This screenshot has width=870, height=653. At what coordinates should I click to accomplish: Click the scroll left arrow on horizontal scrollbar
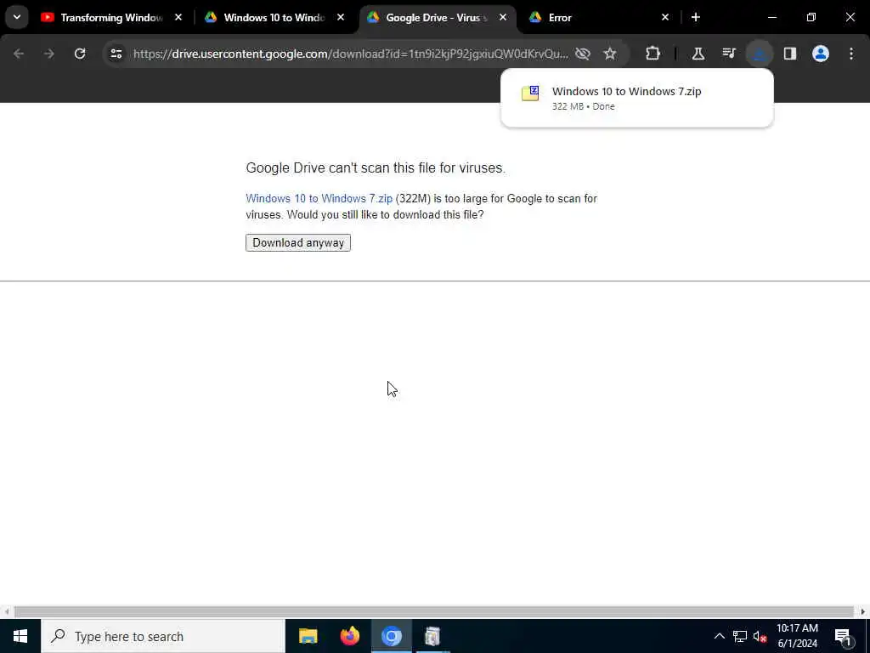tap(6, 611)
